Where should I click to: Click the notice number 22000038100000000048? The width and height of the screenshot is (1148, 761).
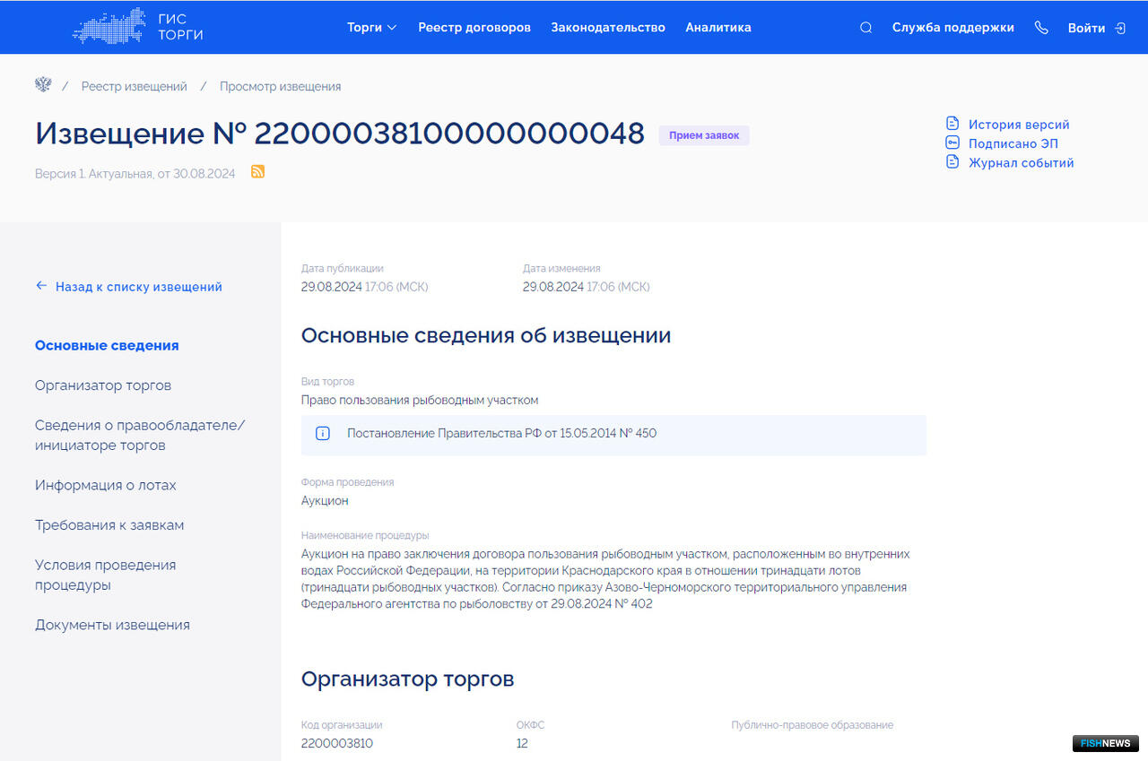[449, 133]
